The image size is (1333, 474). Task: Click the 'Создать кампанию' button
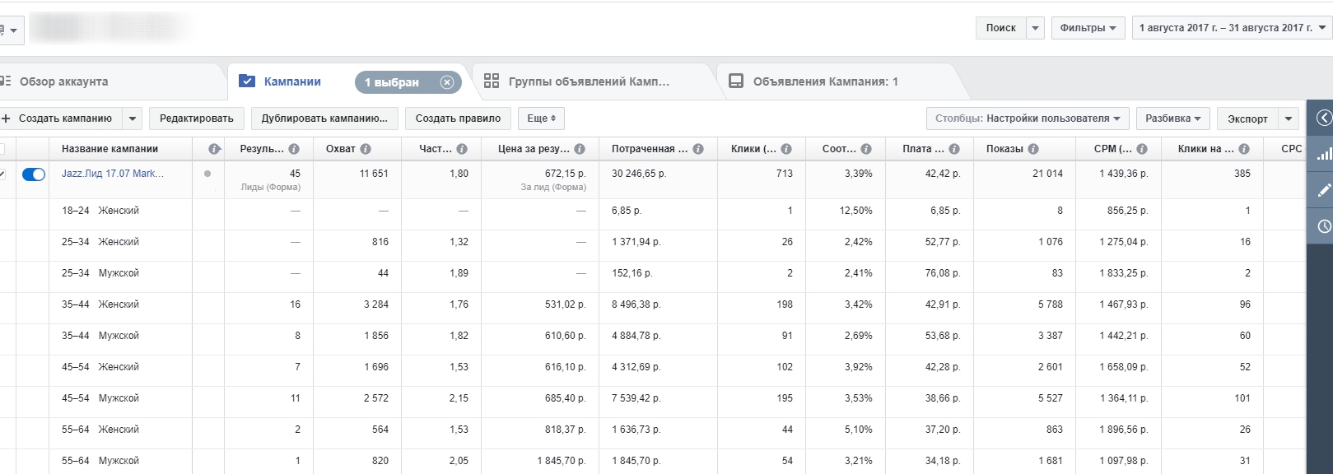[61, 118]
